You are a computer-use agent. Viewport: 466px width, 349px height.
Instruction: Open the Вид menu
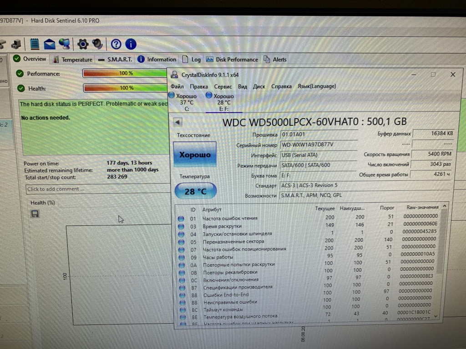(243, 86)
